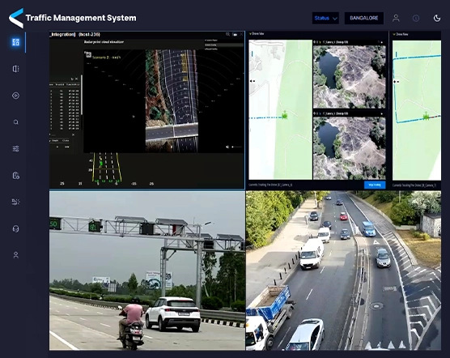Collapse the second Drone View panel chevron

(x=394, y=34)
